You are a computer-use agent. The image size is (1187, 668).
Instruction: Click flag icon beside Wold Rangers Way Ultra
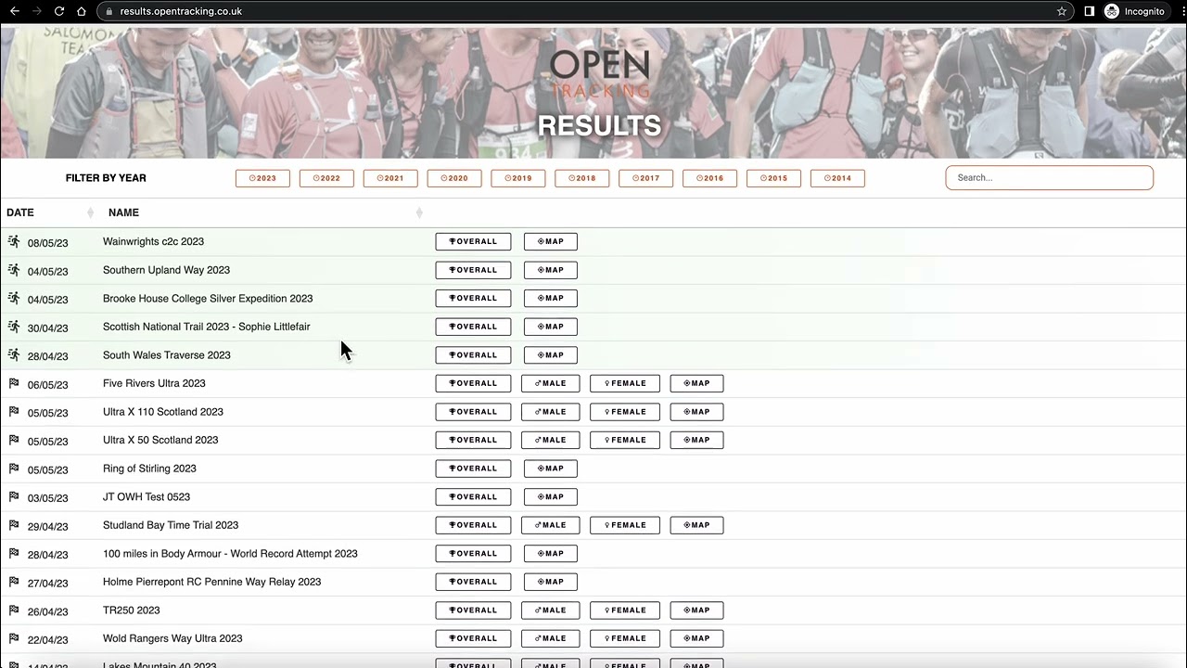(x=14, y=638)
